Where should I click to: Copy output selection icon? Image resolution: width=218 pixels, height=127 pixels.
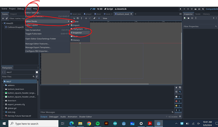click(180, 88)
